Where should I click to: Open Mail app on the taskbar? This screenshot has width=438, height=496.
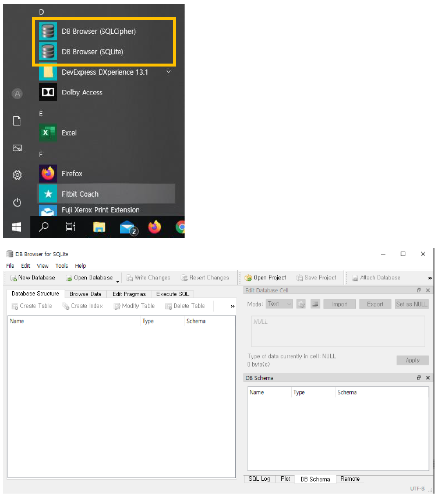tap(128, 228)
